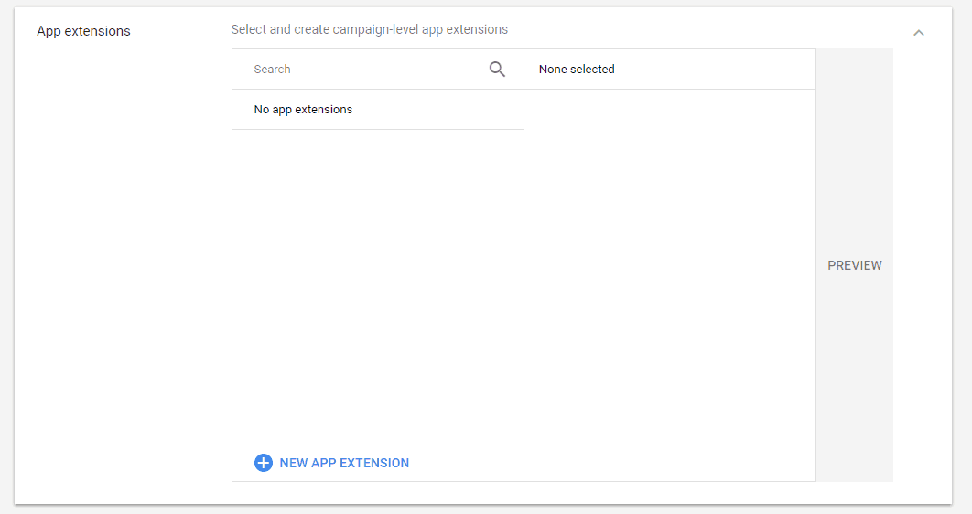
Task: Click the magnifying glass search icon
Action: (x=497, y=70)
